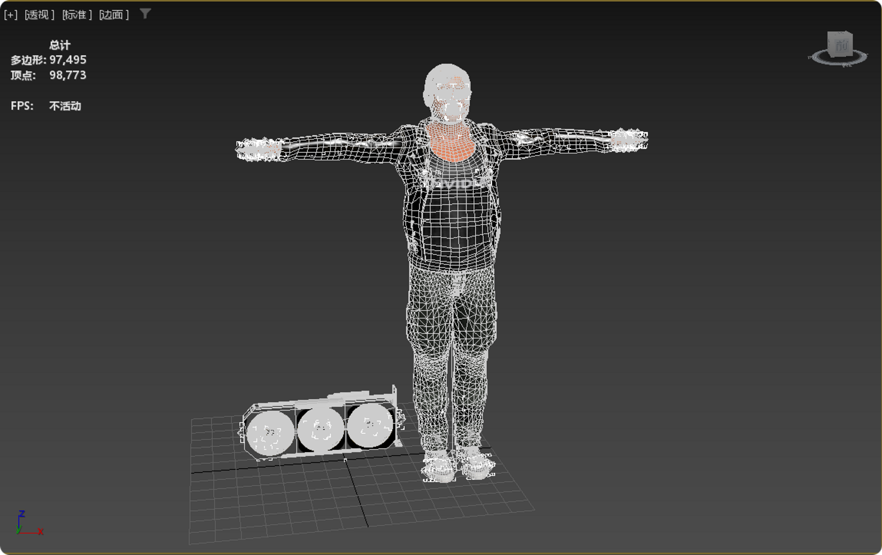
Task: Click the 顶点 statistics label
Action: [23, 75]
